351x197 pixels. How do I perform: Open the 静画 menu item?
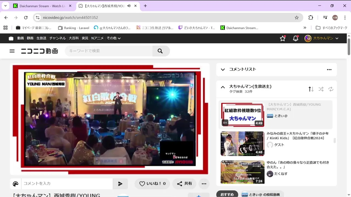click(x=30, y=38)
